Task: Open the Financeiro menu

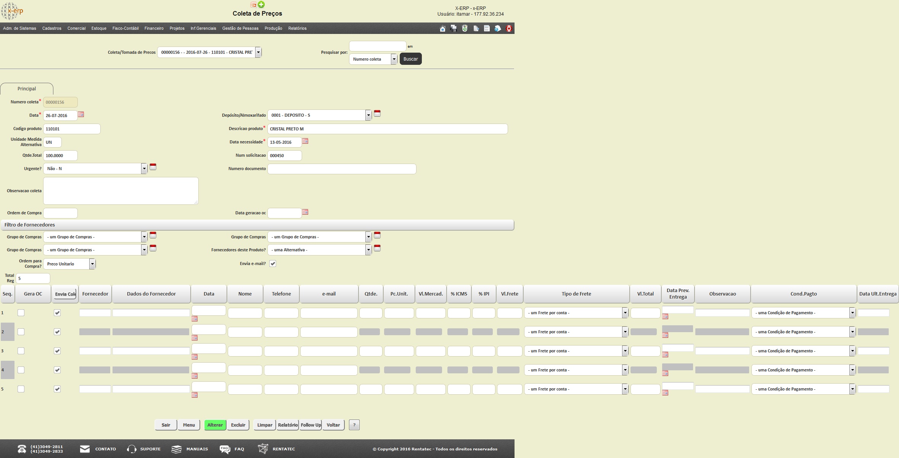Action: [154, 29]
